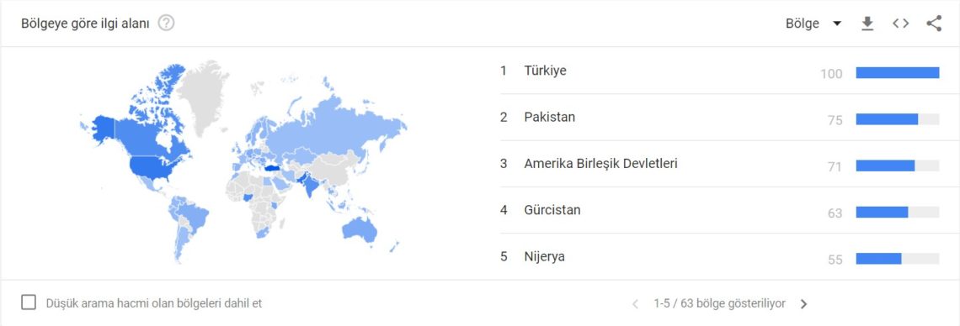Select Pakistan in the ranking list
The height and width of the screenshot is (326, 960).
coord(720,118)
